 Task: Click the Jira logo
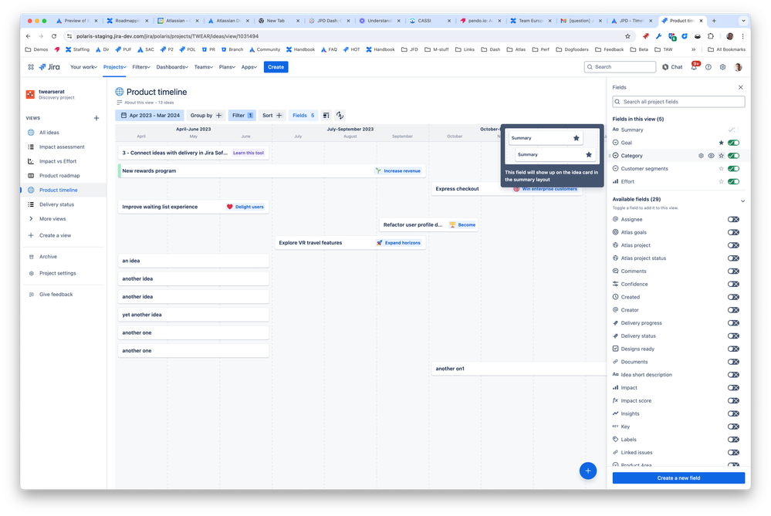(49, 67)
